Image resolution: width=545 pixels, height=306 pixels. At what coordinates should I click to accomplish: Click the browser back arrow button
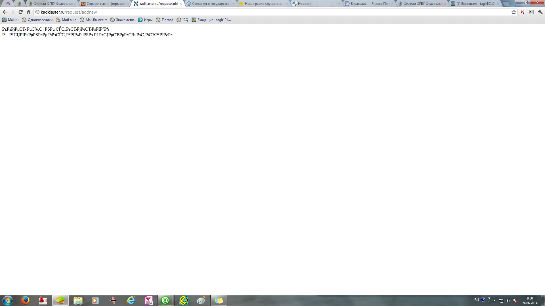(x=5, y=12)
